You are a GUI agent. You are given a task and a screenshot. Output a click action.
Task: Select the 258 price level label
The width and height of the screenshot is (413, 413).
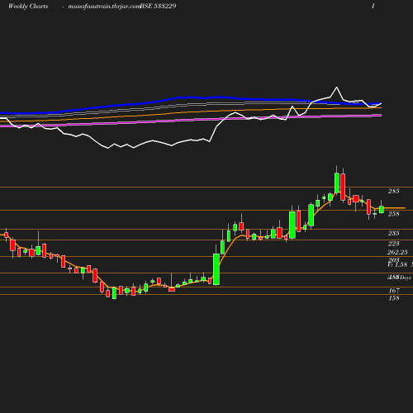coord(393,214)
